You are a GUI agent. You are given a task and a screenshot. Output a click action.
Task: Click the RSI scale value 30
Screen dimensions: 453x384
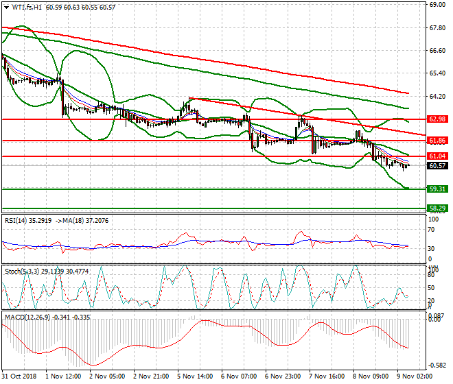click(x=431, y=249)
